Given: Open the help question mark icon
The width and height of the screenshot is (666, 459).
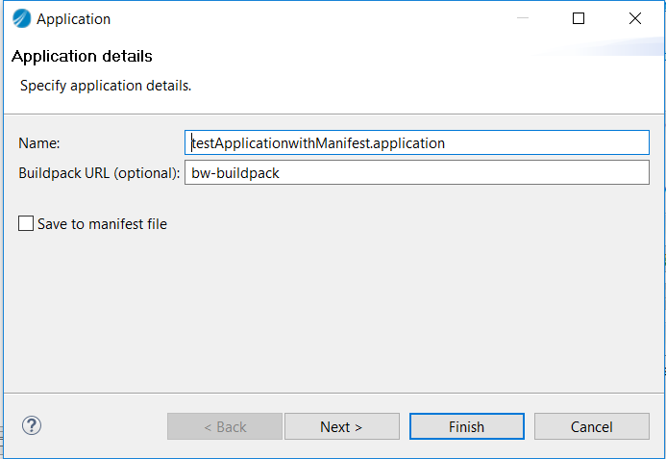Looking at the screenshot, I should [x=32, y=425].
